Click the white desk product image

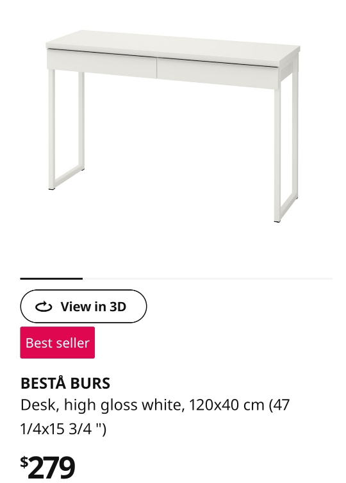[x=173, y=126]
